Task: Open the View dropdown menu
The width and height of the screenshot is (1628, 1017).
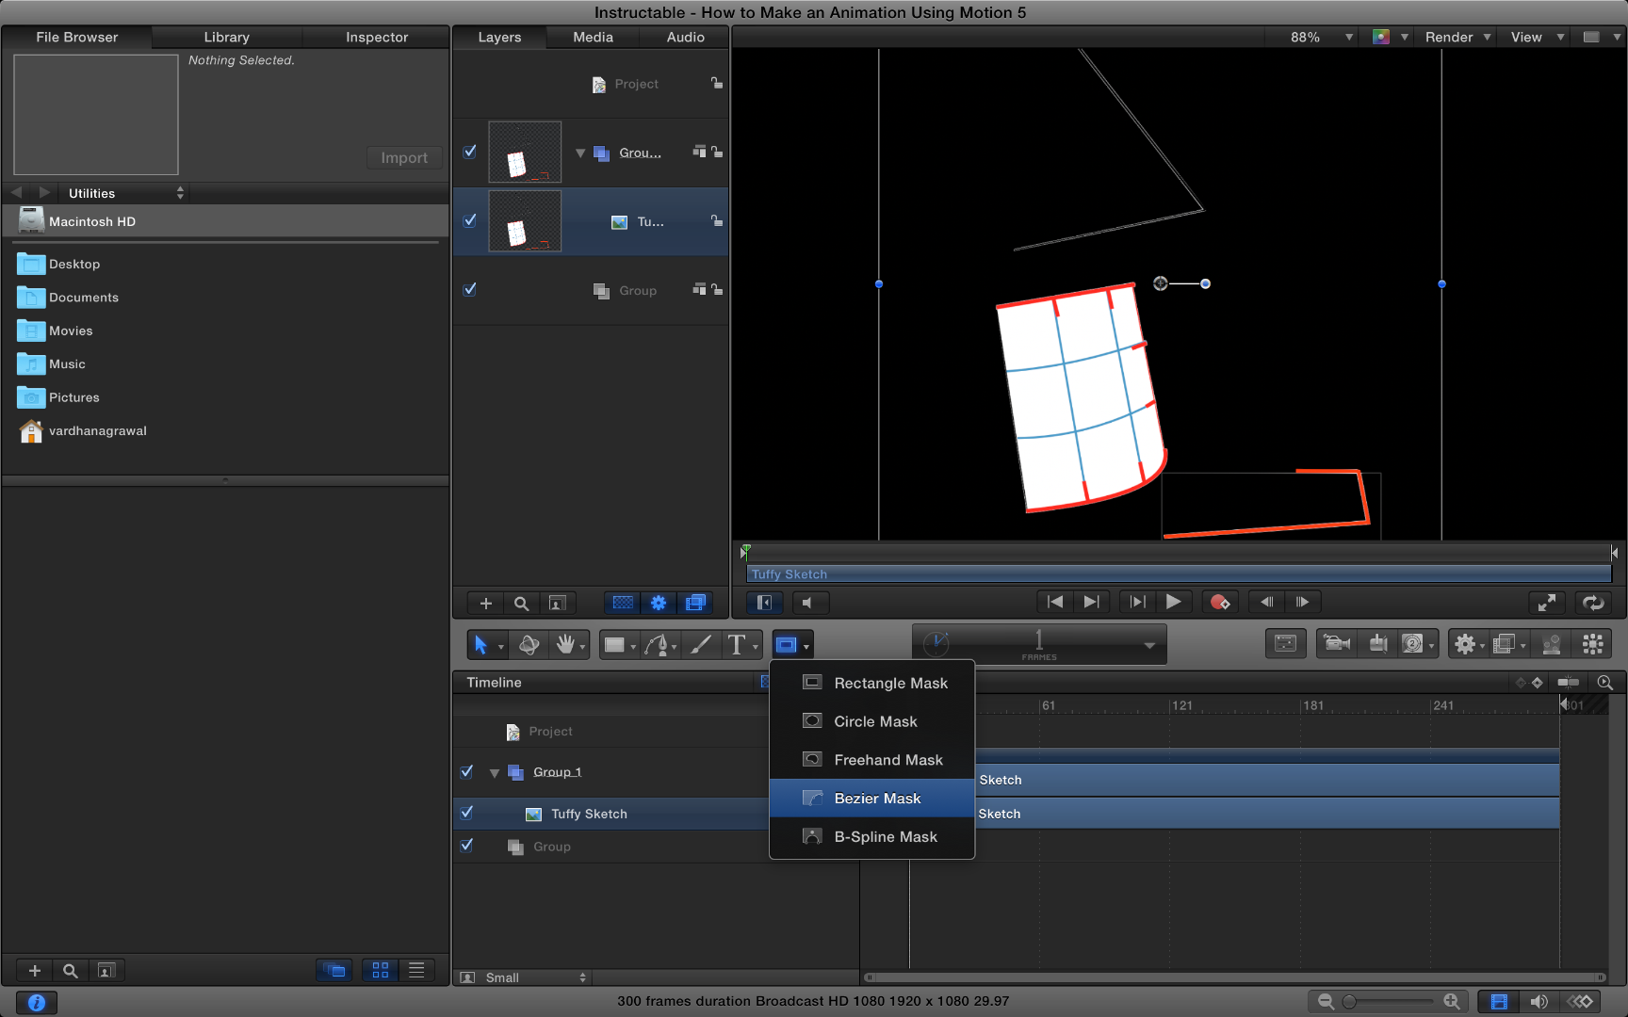Action: pyautogui.click(x=1537, y=37)
